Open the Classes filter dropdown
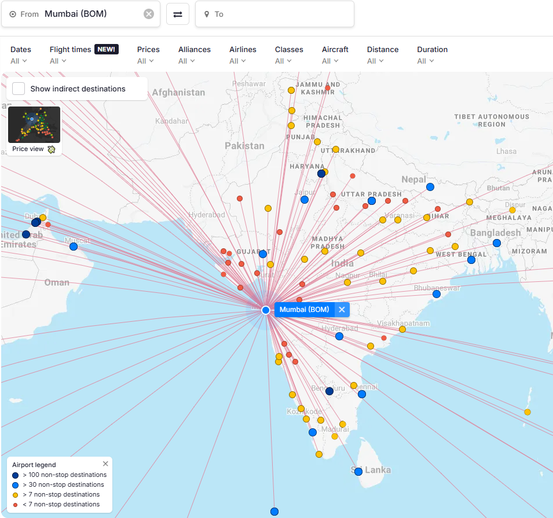The width and height of the screenshot is (553, 518). point(289,55)
